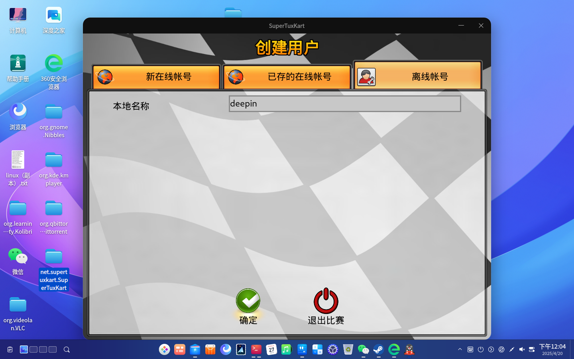The image size is (574, 359).
Task: Open the 微信 desktop icon
Action: (18, 262)
